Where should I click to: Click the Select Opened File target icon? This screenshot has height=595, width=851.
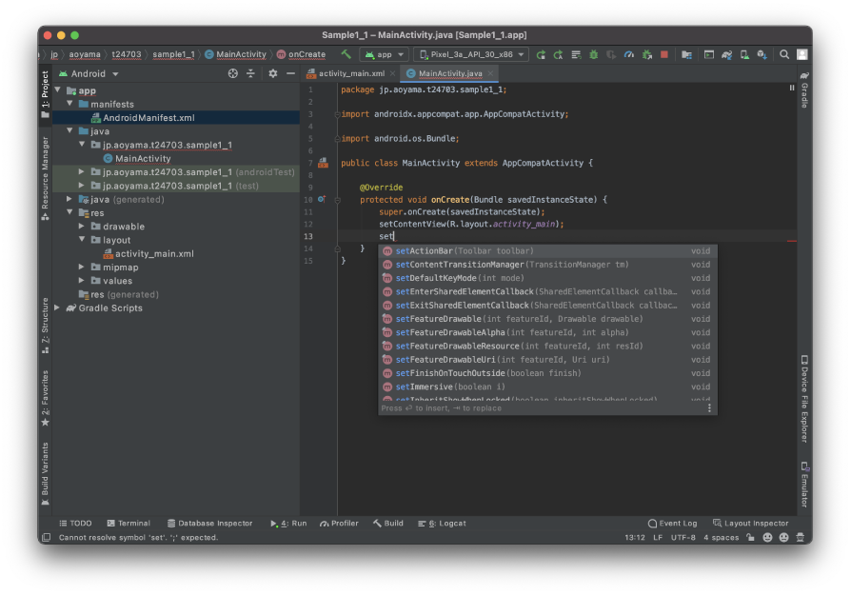pos(233,73)
